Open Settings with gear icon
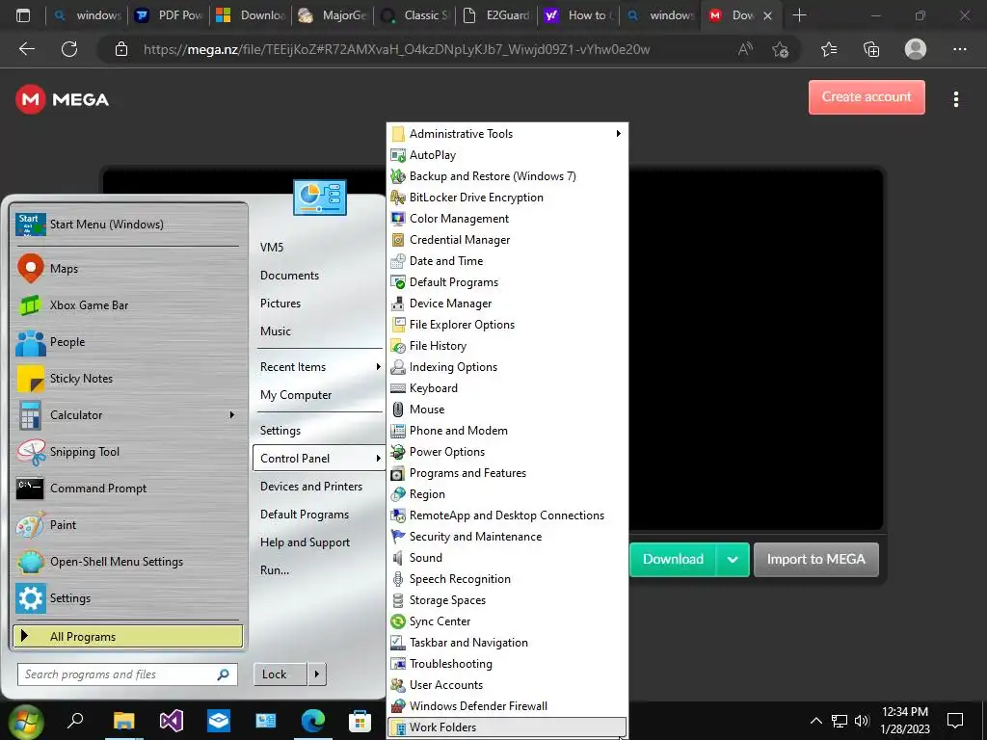Screen dimensions: 987x740 click(128, 598)
